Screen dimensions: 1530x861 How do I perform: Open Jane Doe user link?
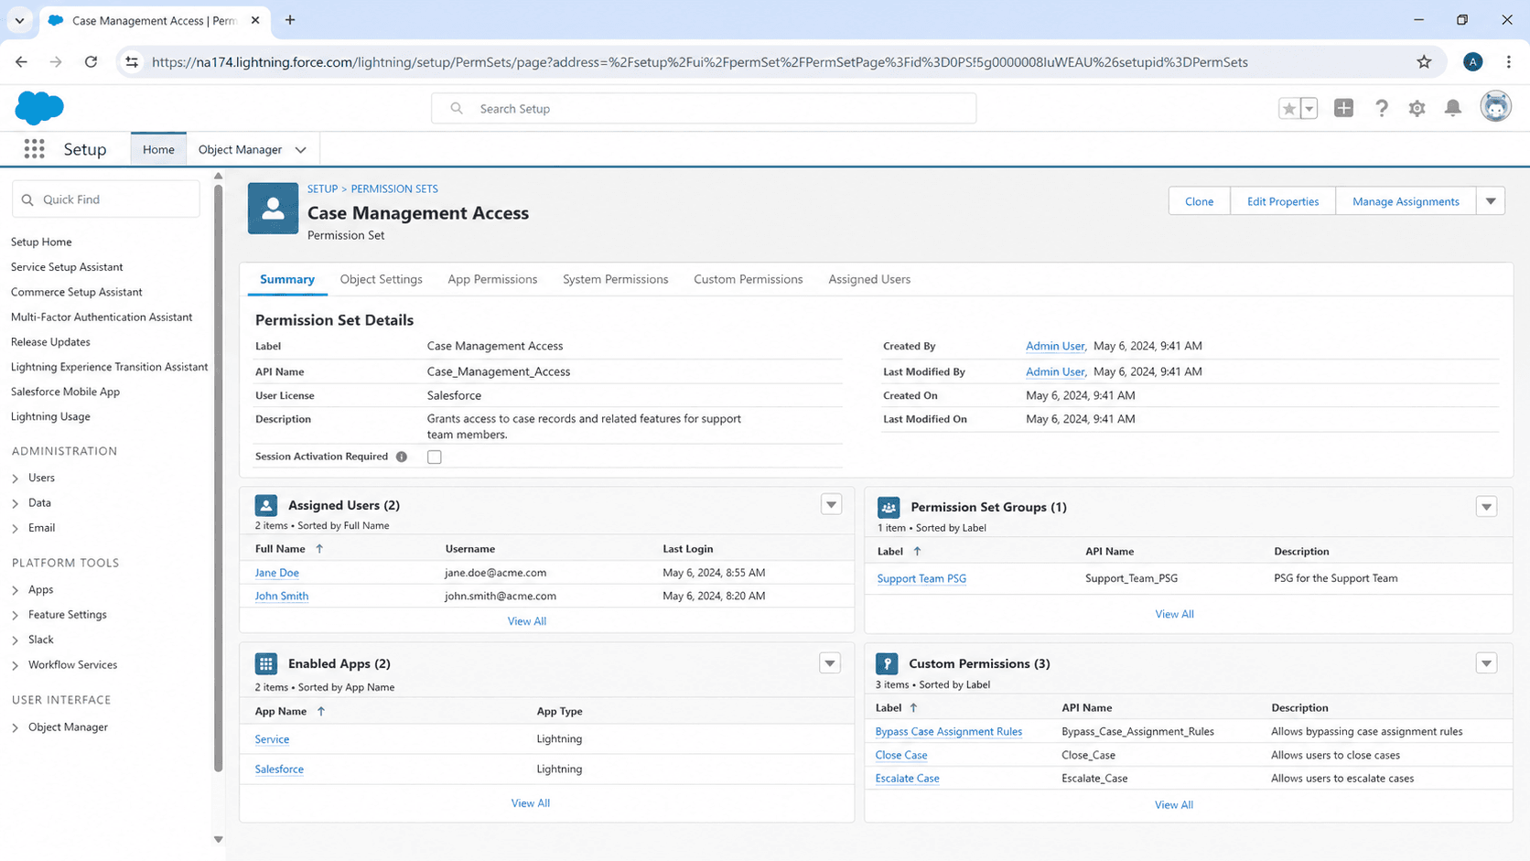tap(276, 573)
